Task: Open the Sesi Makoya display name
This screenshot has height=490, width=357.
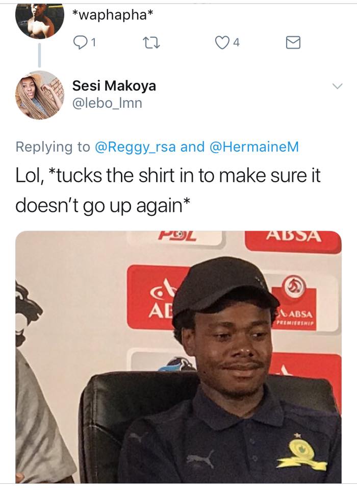Action: (x=114, y=85)
